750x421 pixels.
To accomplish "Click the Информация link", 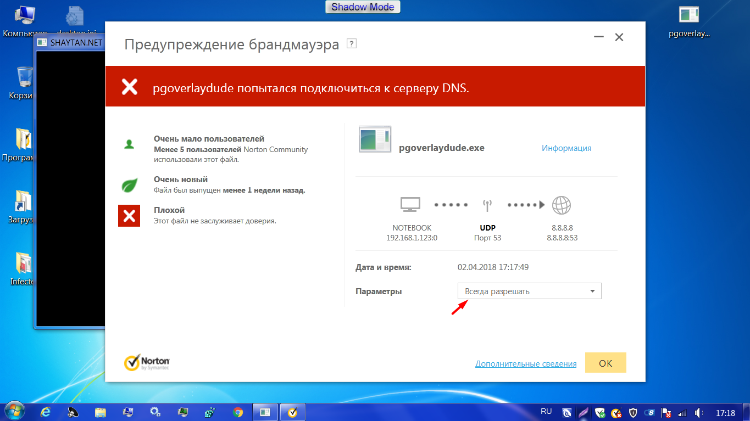I will 566,148.
